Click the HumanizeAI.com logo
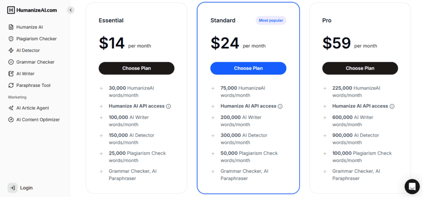This screenshot has width=422, height=197. click(32, 10)
